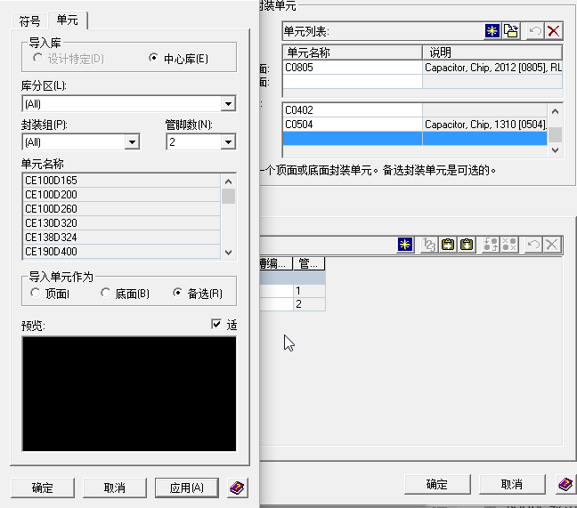
Task: Toggle the 适 checkbox above preview
Action: (x=216, y=324)
